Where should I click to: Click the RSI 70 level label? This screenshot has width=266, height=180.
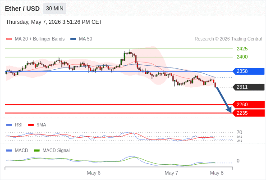point(239,132)
